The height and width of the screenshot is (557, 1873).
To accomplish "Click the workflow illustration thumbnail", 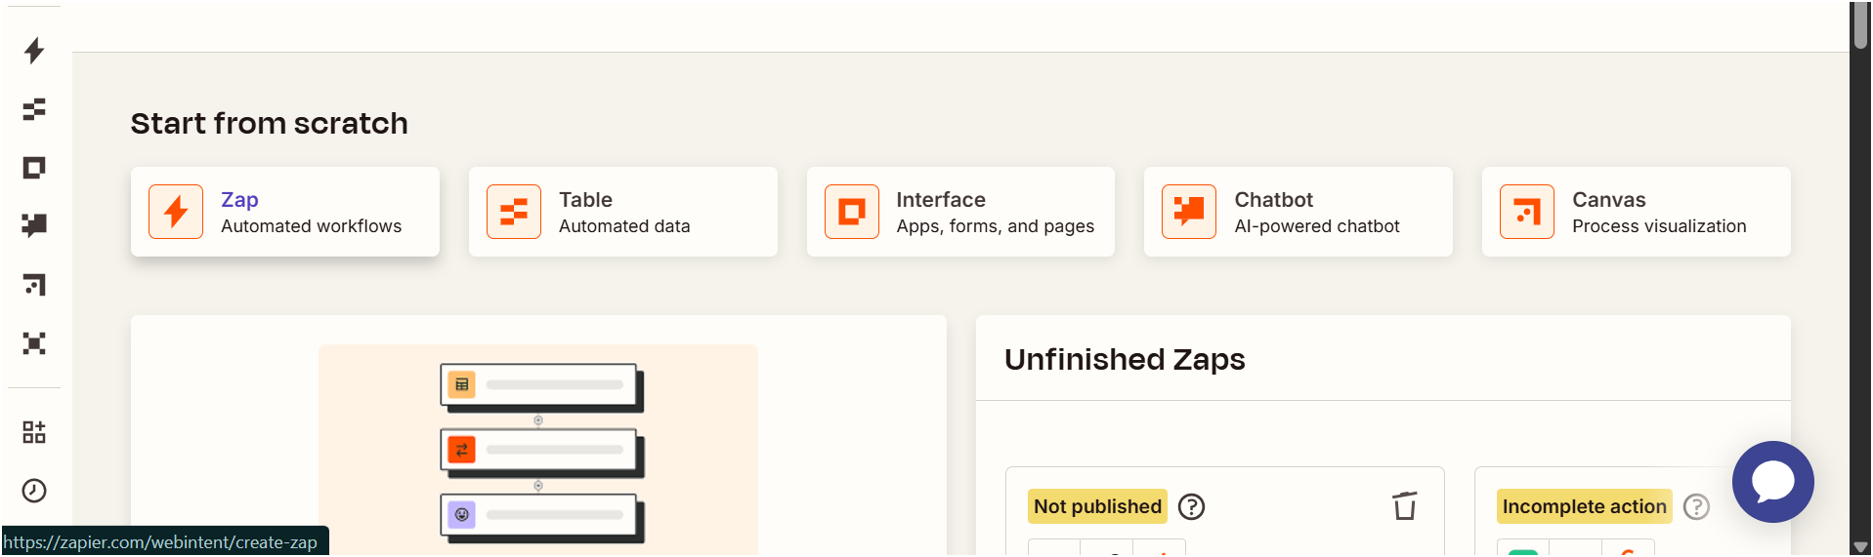I will point(538,450).
